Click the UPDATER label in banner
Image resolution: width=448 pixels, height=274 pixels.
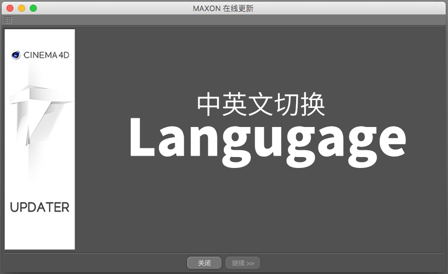coord(40,208)
